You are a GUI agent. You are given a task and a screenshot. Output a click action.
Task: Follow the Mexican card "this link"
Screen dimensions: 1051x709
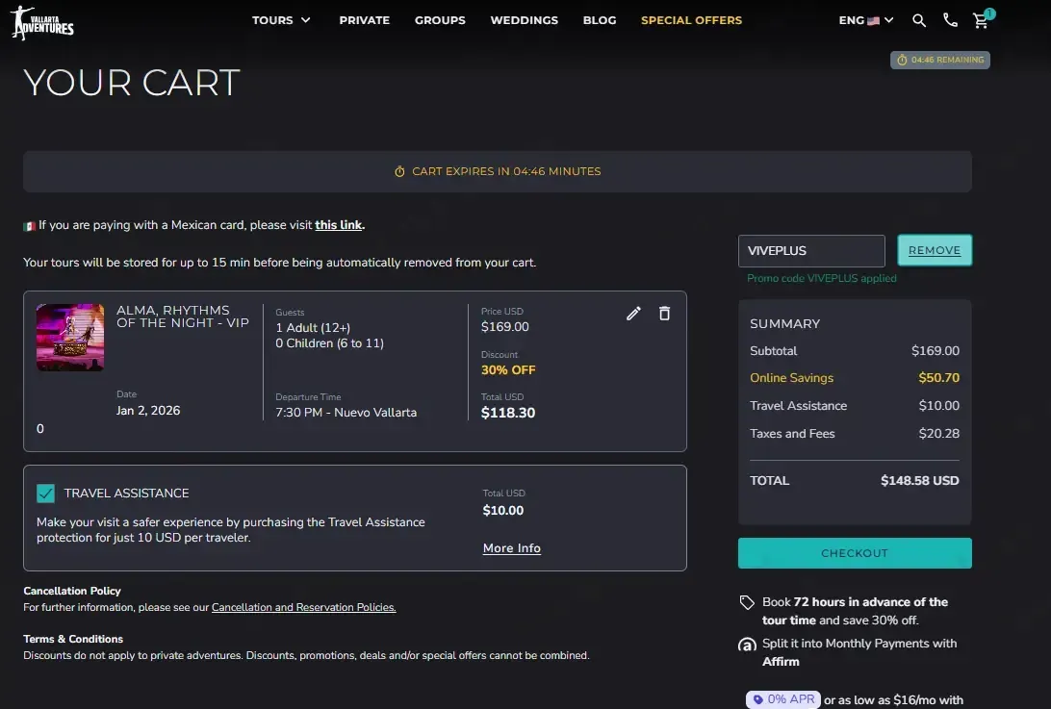point(339,225)
